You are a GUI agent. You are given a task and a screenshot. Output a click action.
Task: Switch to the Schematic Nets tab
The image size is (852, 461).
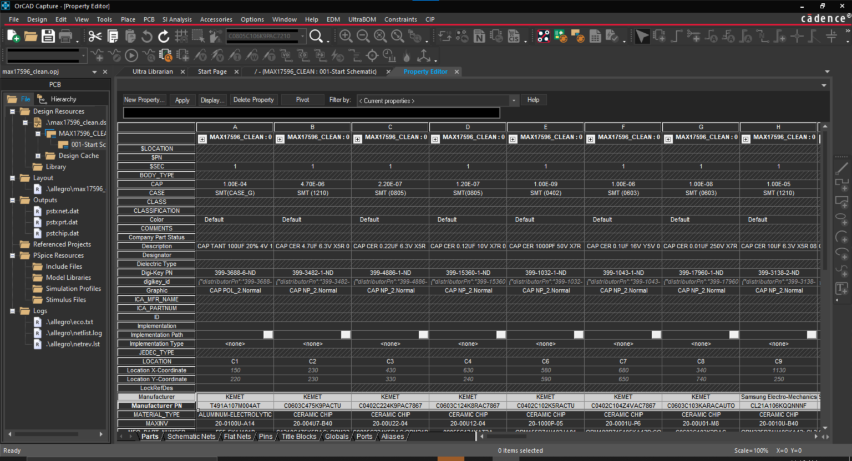coord(191,437)
